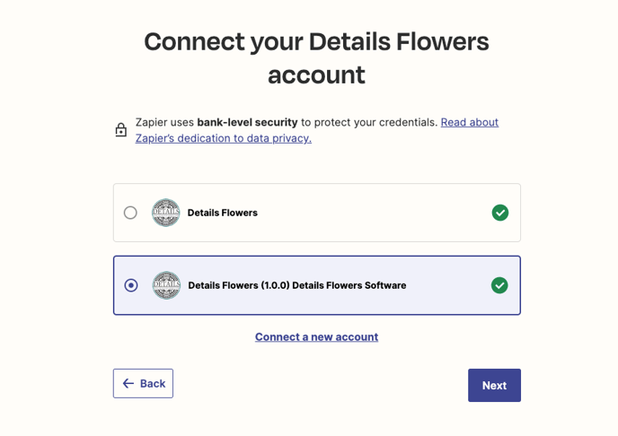Click the logo beside Details Flowers (1.0.0)
The image size is (618, 436).
pyautogui.click(x=166, y=285)
